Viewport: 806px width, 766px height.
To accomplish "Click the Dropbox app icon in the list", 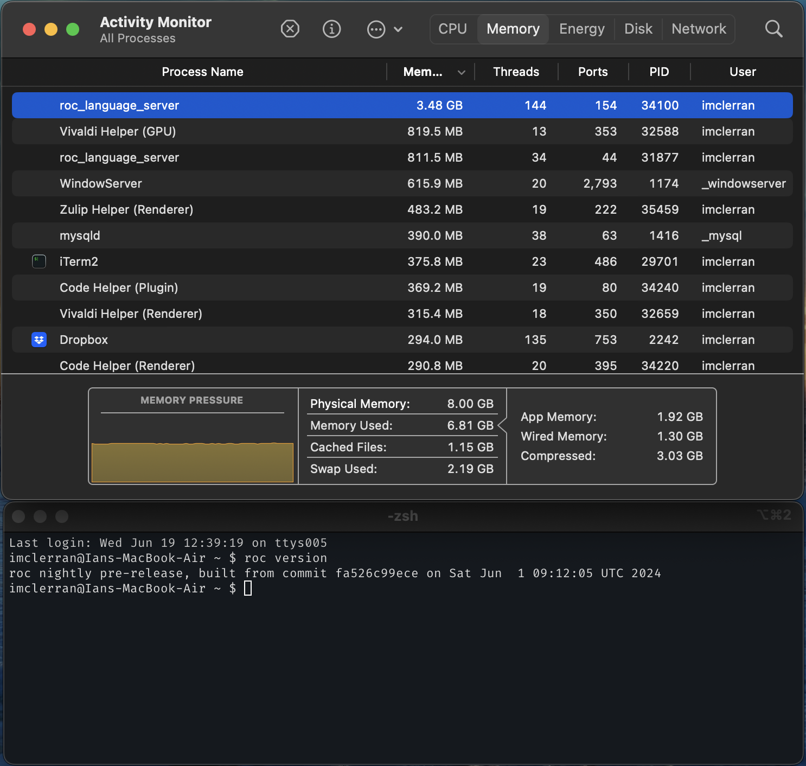I will 39,340.
